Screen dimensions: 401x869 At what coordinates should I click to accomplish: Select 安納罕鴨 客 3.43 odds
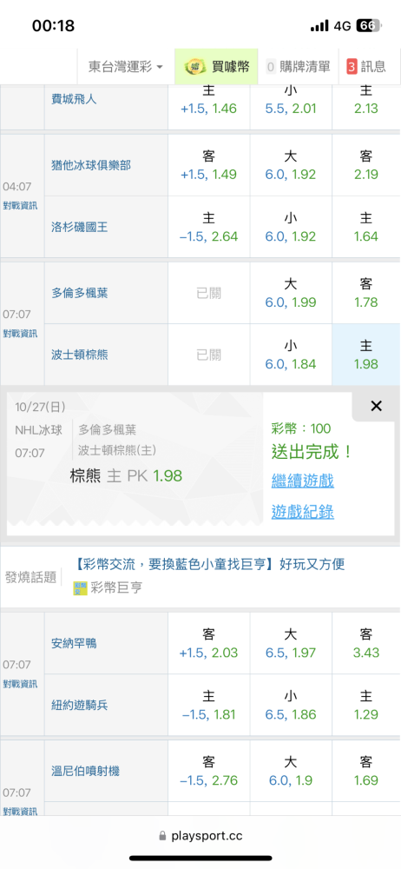[x=366, y=643]
